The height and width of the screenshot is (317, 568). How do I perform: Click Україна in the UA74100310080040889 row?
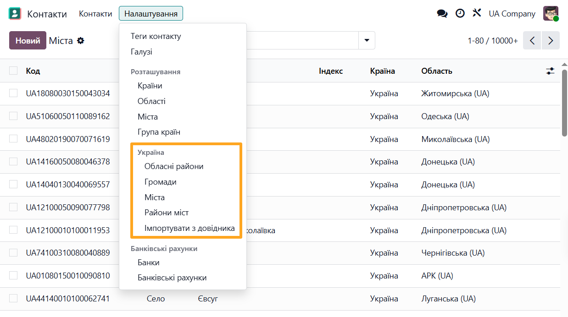point(384,253)
